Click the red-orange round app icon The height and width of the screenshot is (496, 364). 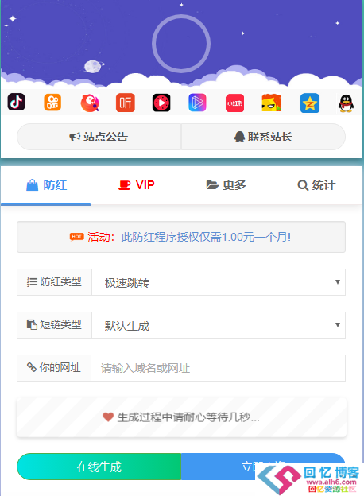[90, 103]
